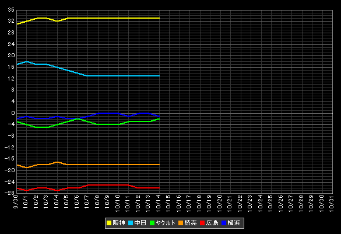The height and width of the screenshot is (234, 341).
Task: Select the 阪神 legend label
Action: 119,223
